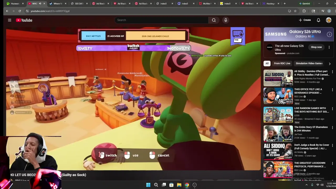Show hidden system tray icons chevron
Image resolution: width=336 pixels, height=189 pixels.
pyautogui.click(x=306, y=185)
